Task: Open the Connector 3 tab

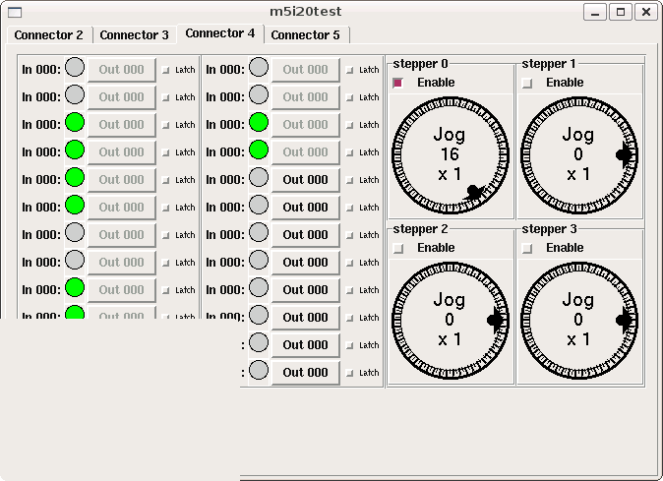Action: (x=135, y=34)
